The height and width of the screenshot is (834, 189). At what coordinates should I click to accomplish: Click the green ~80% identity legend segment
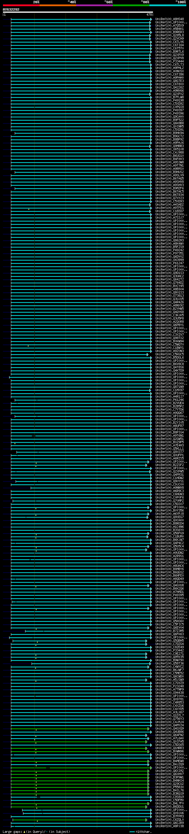tap(131, 5)
